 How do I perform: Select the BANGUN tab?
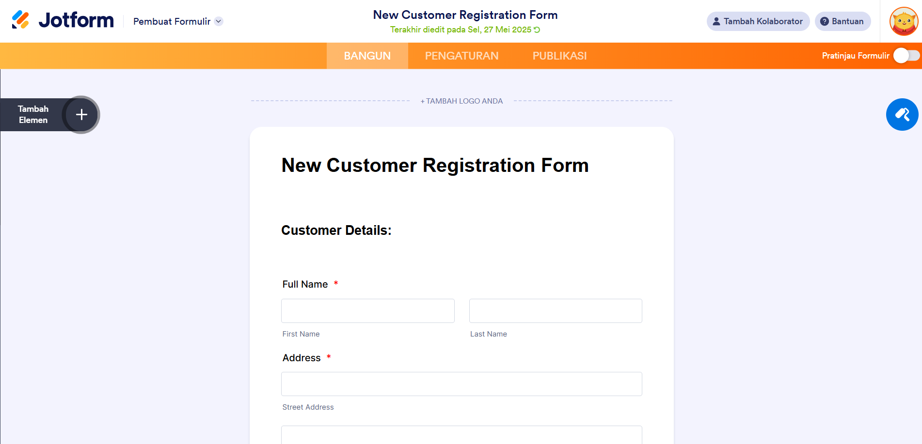point(367,56)
